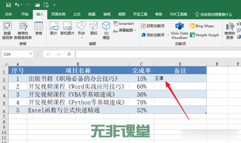The image size is (241, 143).
Task: Switch to the 开始 tab
Action: [25, 14]
